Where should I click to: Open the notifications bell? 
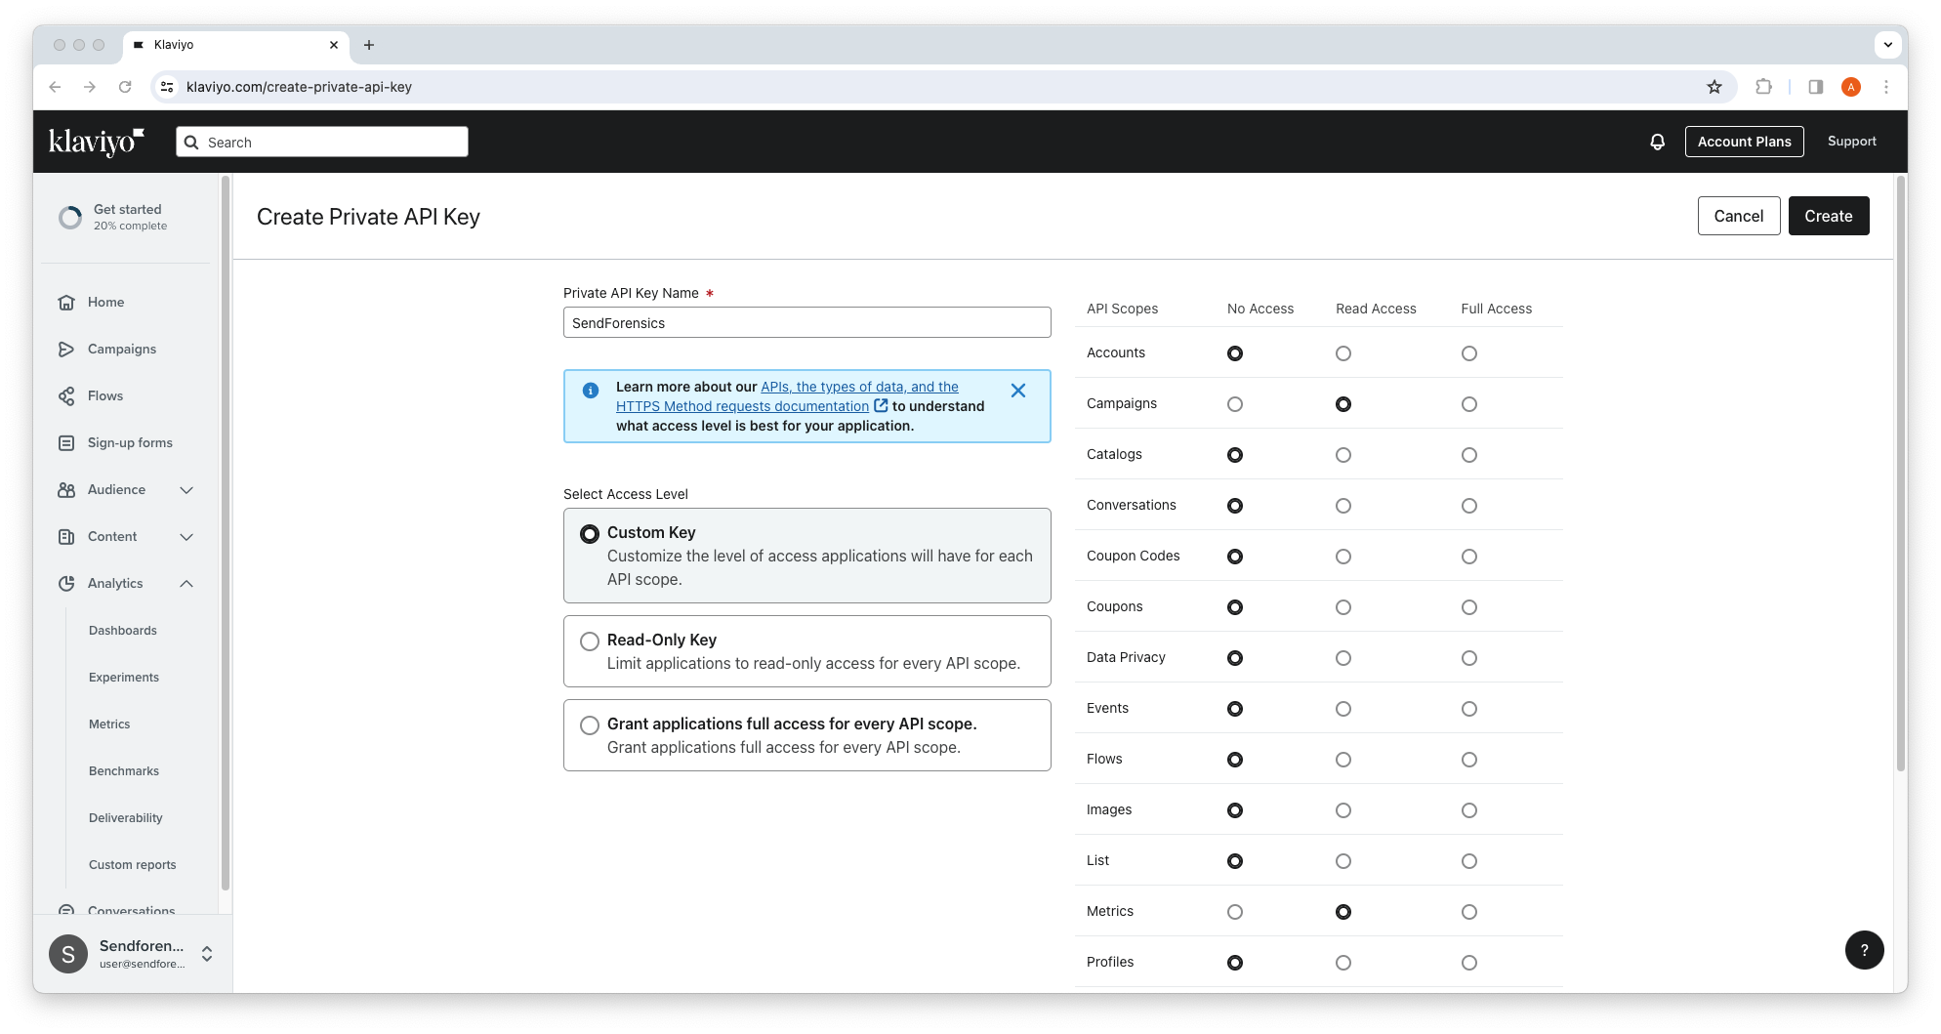(x=1657, y=142)
